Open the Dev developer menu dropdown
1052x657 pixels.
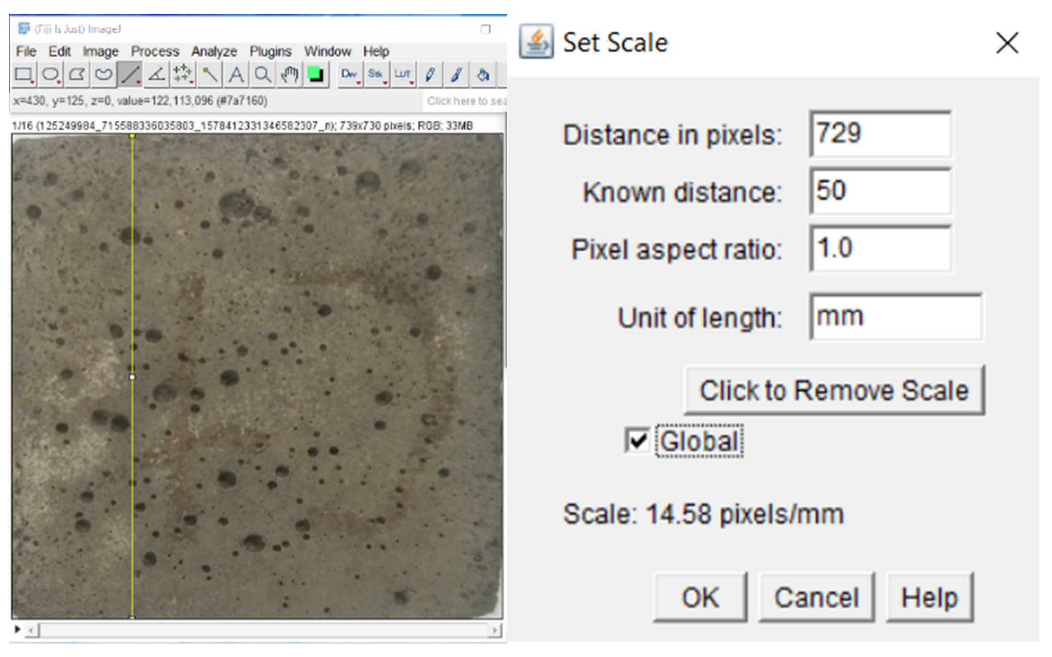tap(349, 75)
